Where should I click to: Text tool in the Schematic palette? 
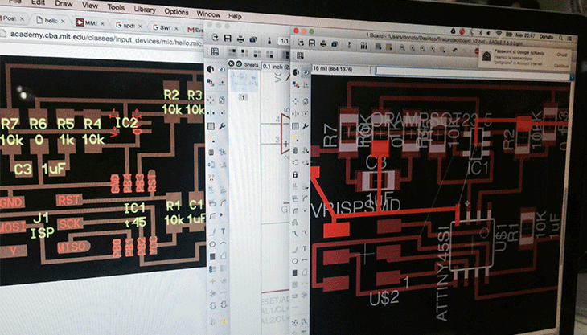223,231
